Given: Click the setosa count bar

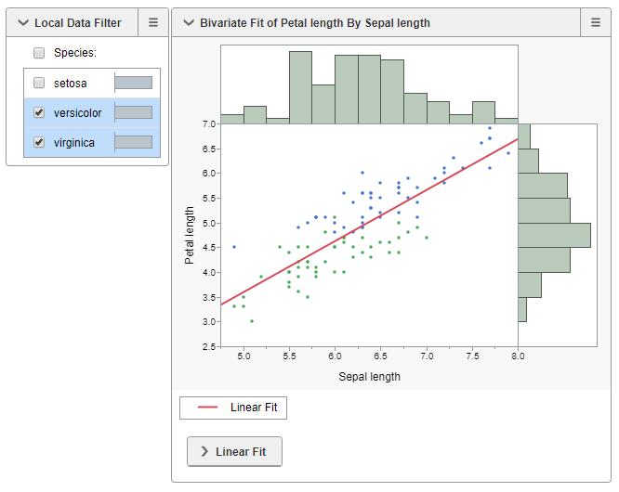Looking at the screenshot, I should pyautogui.click(x=133, y=83).
